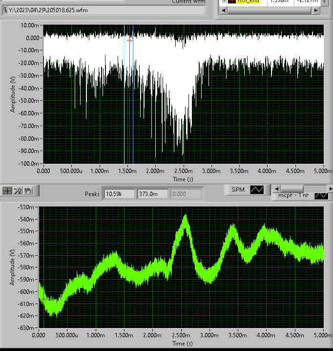This screenshot has height=351, width=333.
Task: Grab the red cursor marker in upper graph
Action: click(129, 40)
